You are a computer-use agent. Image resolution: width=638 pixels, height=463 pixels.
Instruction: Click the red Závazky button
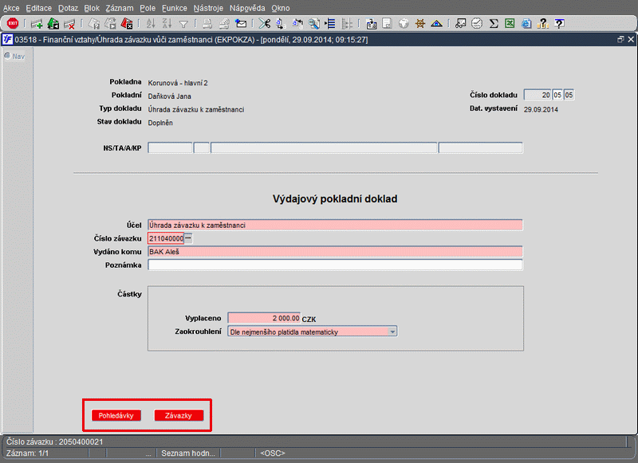(178, 415)
